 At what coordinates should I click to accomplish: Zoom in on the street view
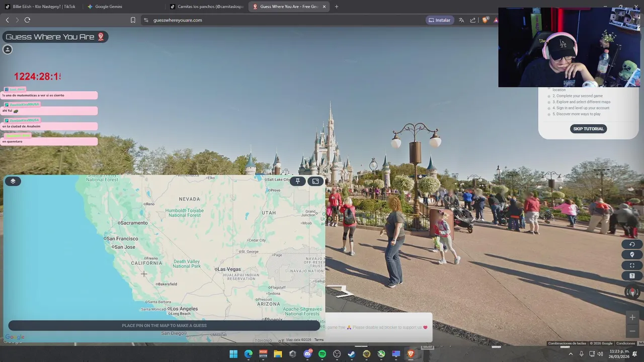point(632,317)
